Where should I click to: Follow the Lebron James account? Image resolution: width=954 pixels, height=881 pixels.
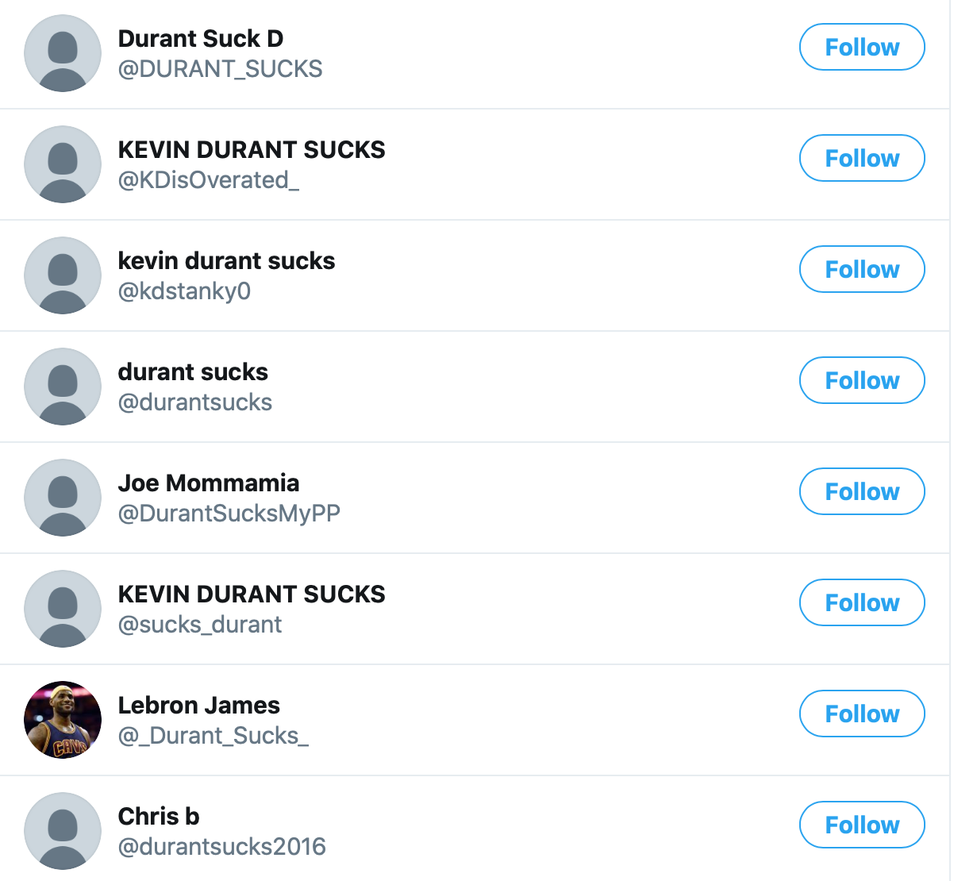pos(862,714)
